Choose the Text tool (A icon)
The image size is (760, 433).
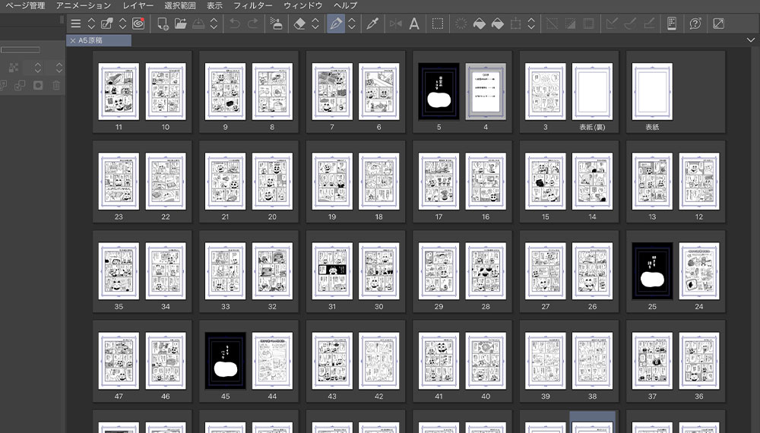(414, 24)
